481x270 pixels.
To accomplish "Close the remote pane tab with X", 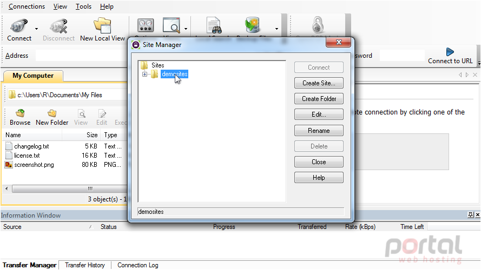I will click(x=475, y=75).
